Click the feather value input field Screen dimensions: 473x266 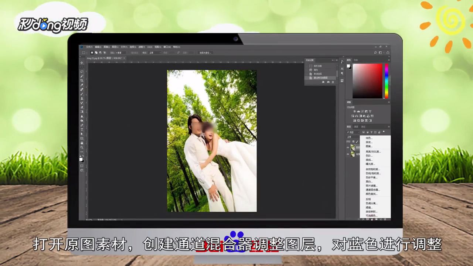pyautogui.click(x=120, y=53)
